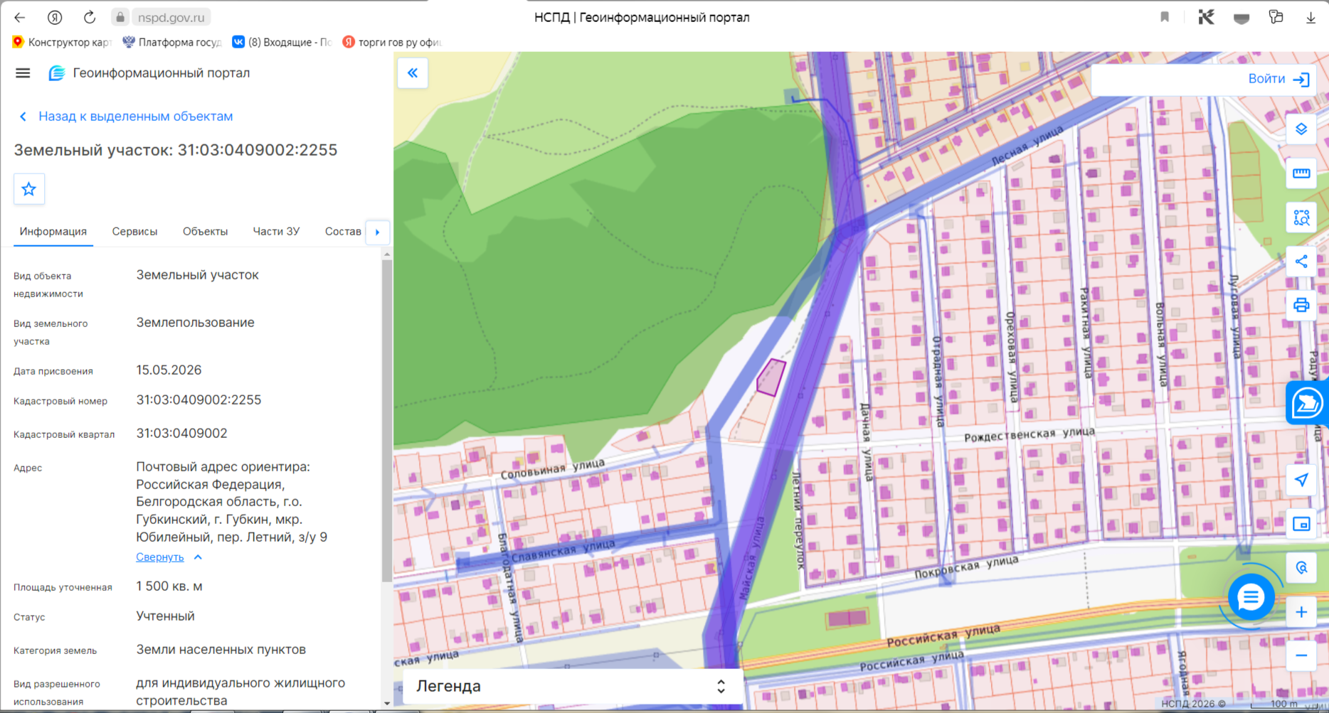Zoom out the map with minus
The height and width of the screenshot is (713, 1329).
pos(1301,655)
